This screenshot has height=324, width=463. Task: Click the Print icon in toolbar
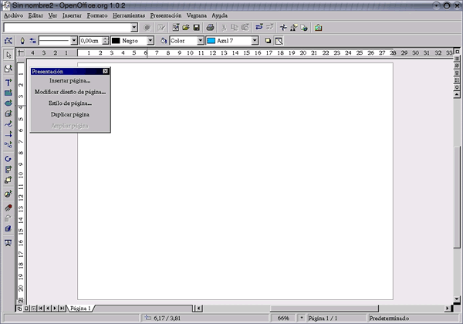210,27
